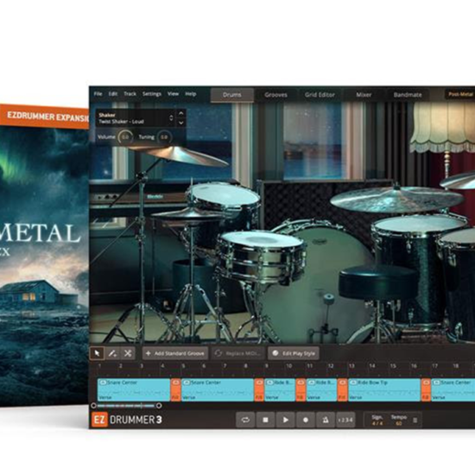Viewport: 475px width, 475px height.
Task: Select the pencil draw tool
Action: pyautogui.click(x=112, y=353)
